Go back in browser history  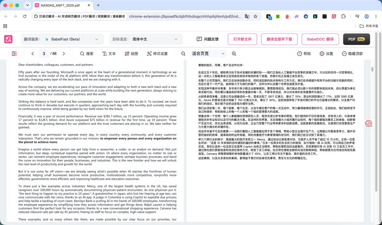(6, 16)
